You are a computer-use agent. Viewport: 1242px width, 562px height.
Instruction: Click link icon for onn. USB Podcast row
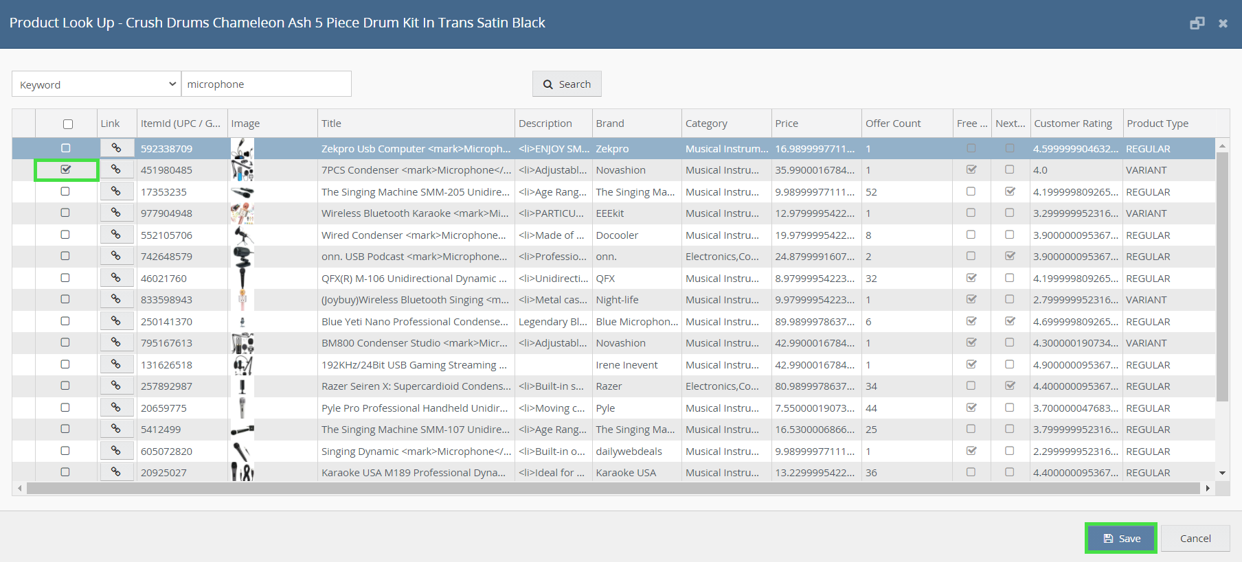click(116, 256)
